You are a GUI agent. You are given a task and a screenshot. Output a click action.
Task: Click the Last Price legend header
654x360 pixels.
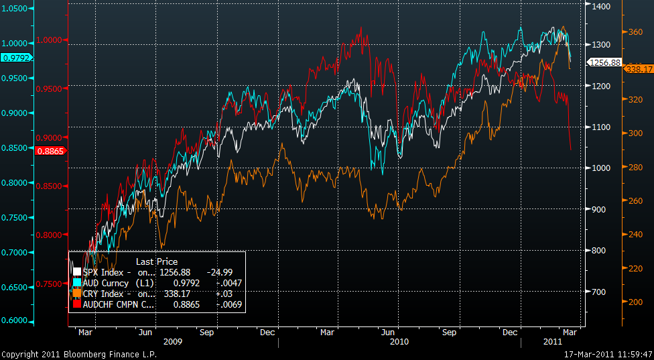tap(157, 261)
